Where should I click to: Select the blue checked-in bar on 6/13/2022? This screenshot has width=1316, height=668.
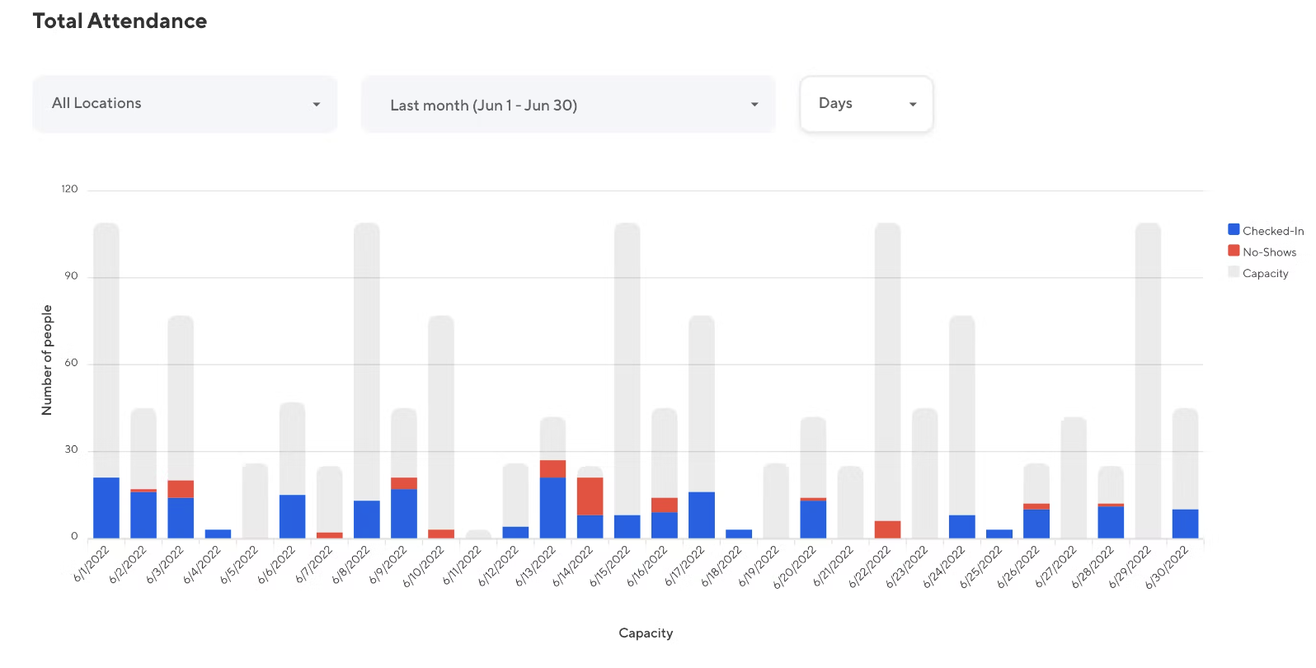click(552, 507)
